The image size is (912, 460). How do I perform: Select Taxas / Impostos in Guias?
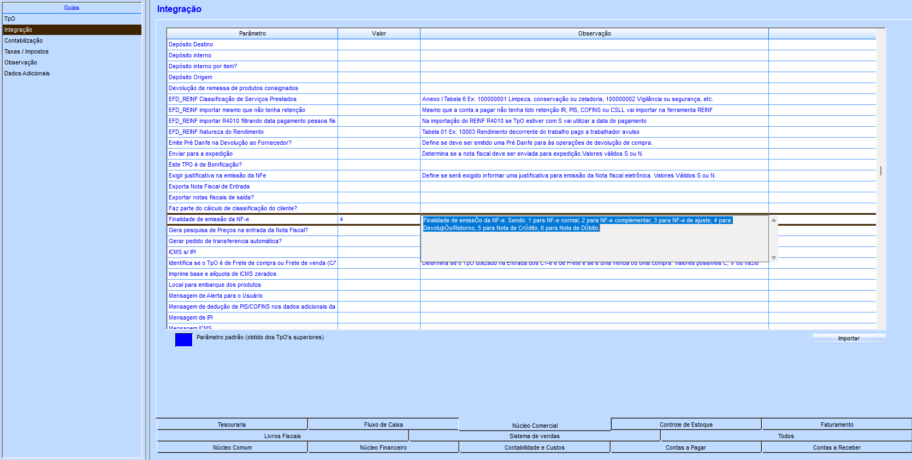coord(26,51)
